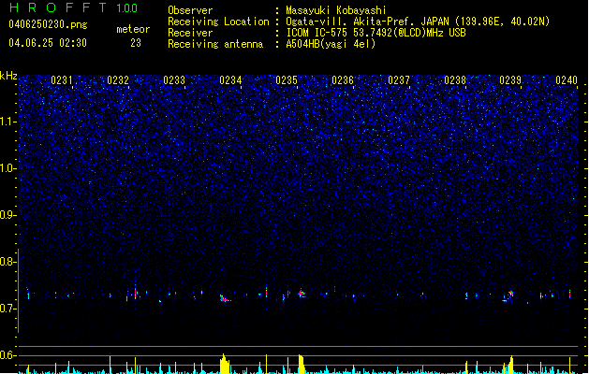Image resolution: width=589 pixels, height=374 pixels.
Task: Select ICOM IC-575 53.7492 MHz USB text
Action: (x=376, y=33)
